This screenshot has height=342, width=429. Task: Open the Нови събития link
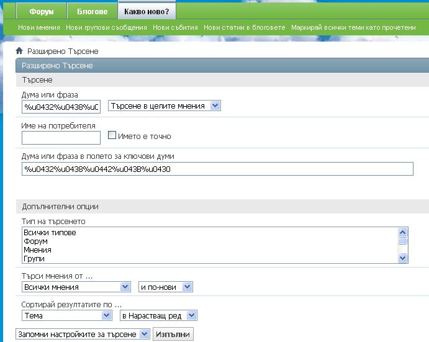[175, 27]
